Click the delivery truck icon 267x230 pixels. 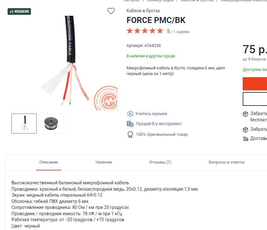pos(245,139)
